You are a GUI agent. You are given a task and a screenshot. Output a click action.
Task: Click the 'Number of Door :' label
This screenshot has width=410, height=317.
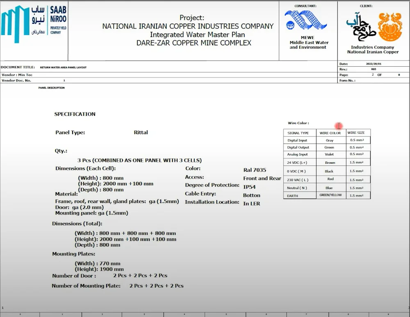pyautogui.click(x=74, y=276)
